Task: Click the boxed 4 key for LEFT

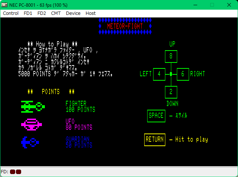Action: (x=159, y=74)
